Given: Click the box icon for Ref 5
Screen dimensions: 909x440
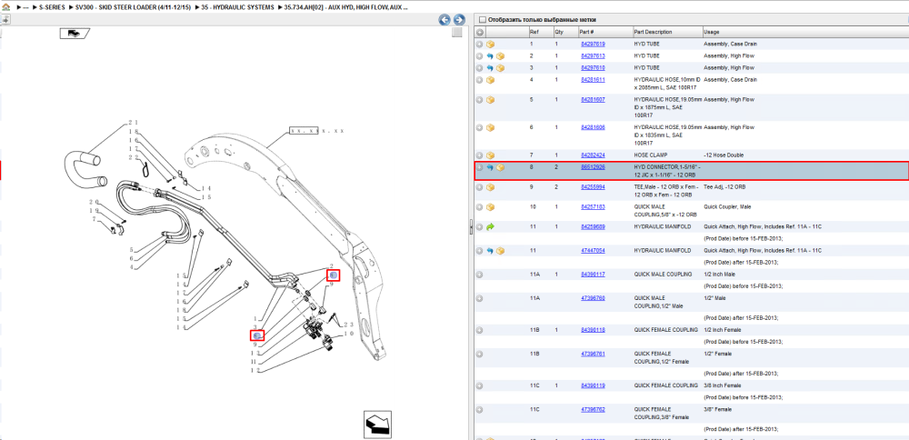Looking at the screenshot, I should tap(490, 100).
